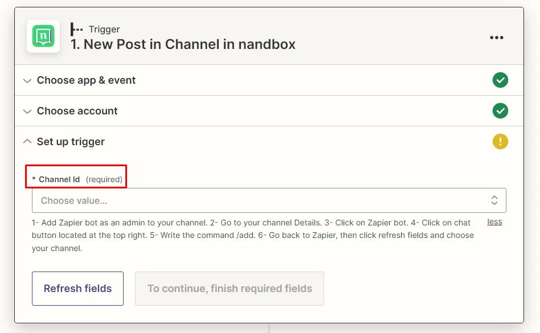The height and width of the screenshot is (333, 540).
Task: Click the Refresh fields button
Action: click(x=78, y=289)
